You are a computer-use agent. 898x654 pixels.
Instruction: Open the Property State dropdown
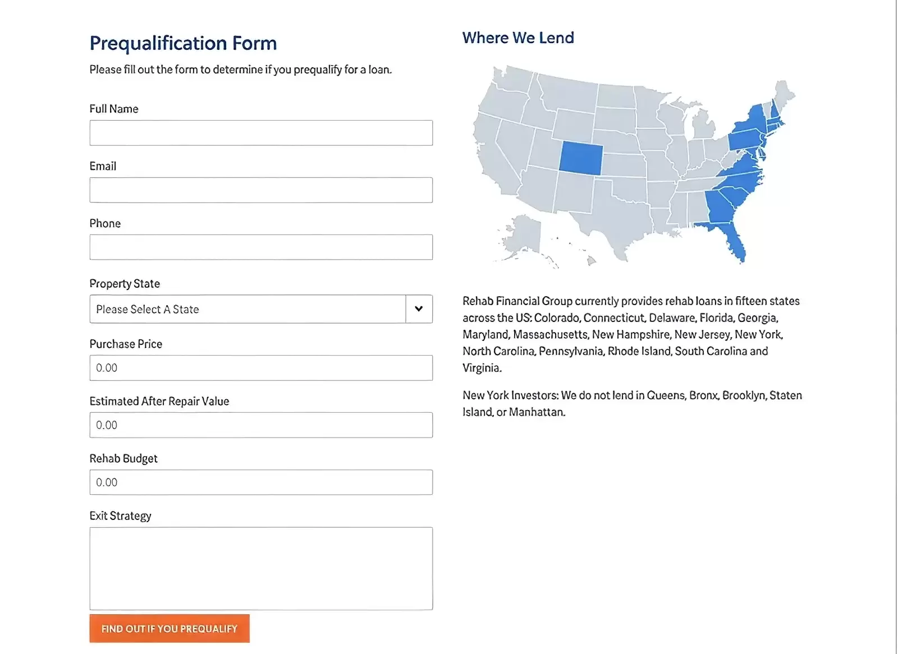pyautogui.click(x=248, y=309)
